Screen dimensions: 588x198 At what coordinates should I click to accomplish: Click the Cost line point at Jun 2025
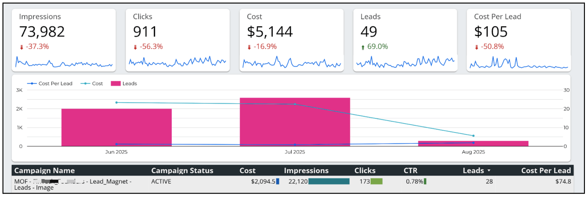click(x=116, y=102)
